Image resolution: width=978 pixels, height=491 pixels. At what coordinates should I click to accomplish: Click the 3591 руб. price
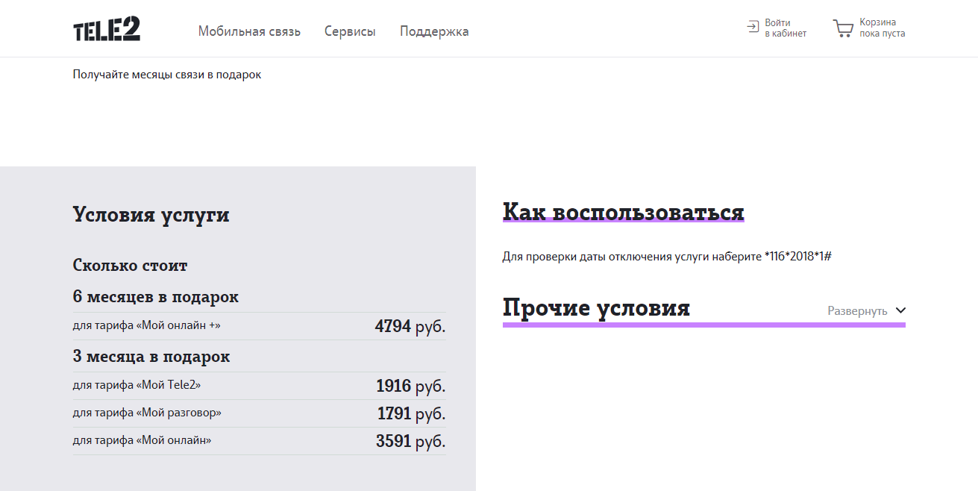[411, 441]
